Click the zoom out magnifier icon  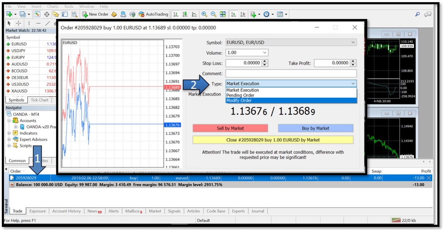213,14
